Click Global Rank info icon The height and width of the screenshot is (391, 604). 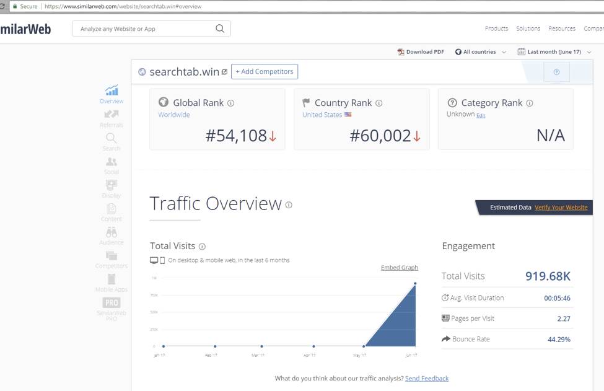click(x=230, y=103)
